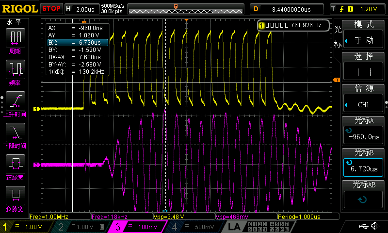Image resolution: width=388 pixels, height=233 pixels.
Task: Select the rise time (上升时间) measurement icon
Action: (16, 101)
